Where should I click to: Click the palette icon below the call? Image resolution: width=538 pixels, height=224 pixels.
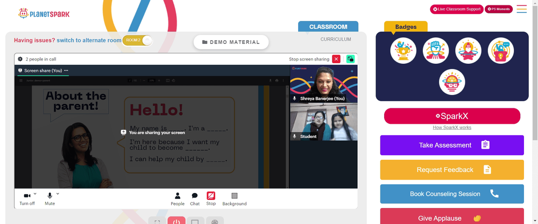click(x=215, y=221)
